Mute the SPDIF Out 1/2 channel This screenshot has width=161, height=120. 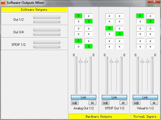click(123, 103)
